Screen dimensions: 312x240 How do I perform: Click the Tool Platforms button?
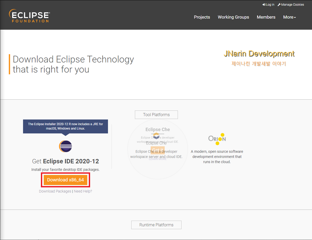pos(156,115)
